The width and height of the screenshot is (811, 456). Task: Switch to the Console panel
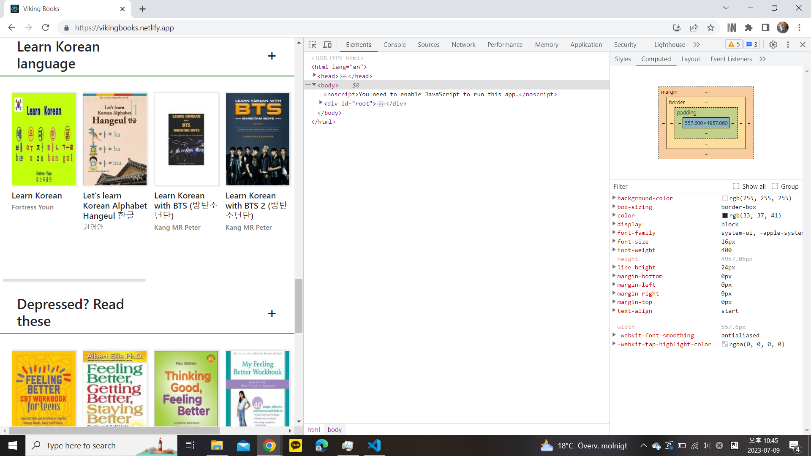tap(394, 44)
